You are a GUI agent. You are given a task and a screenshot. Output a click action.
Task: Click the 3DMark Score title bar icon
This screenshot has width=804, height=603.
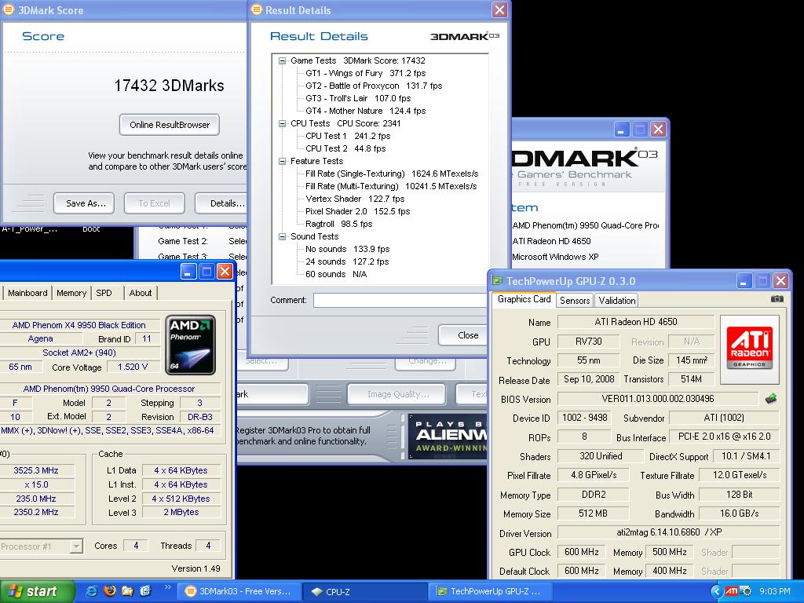point(8,9)
